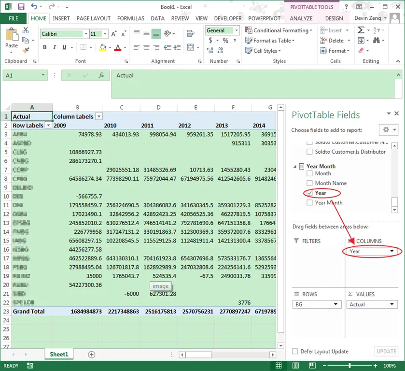Click the Increase Decimal icon
Viewport: 405px width, 371px height.
pyautogui.click(x=210, y=50)
